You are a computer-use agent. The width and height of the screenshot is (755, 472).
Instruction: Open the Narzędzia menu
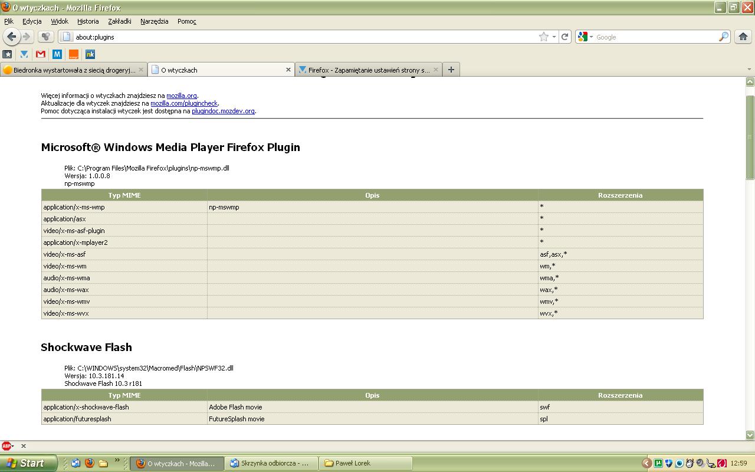click(155, 21)
